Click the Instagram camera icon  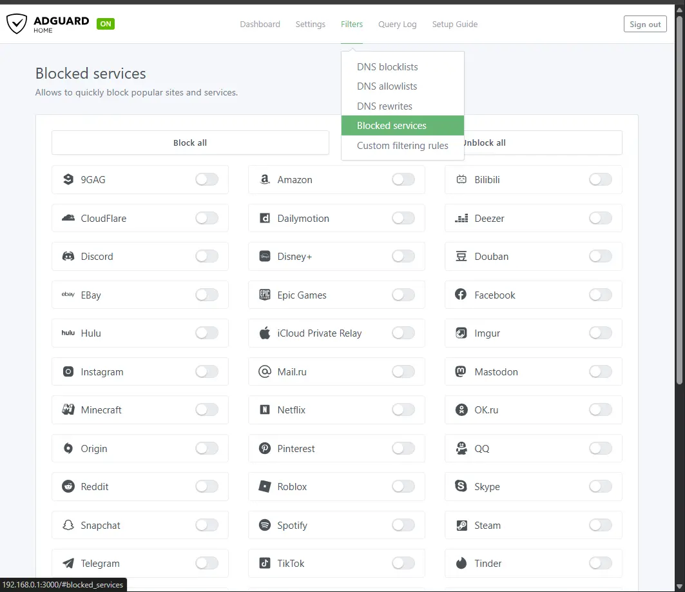(68, 371)
